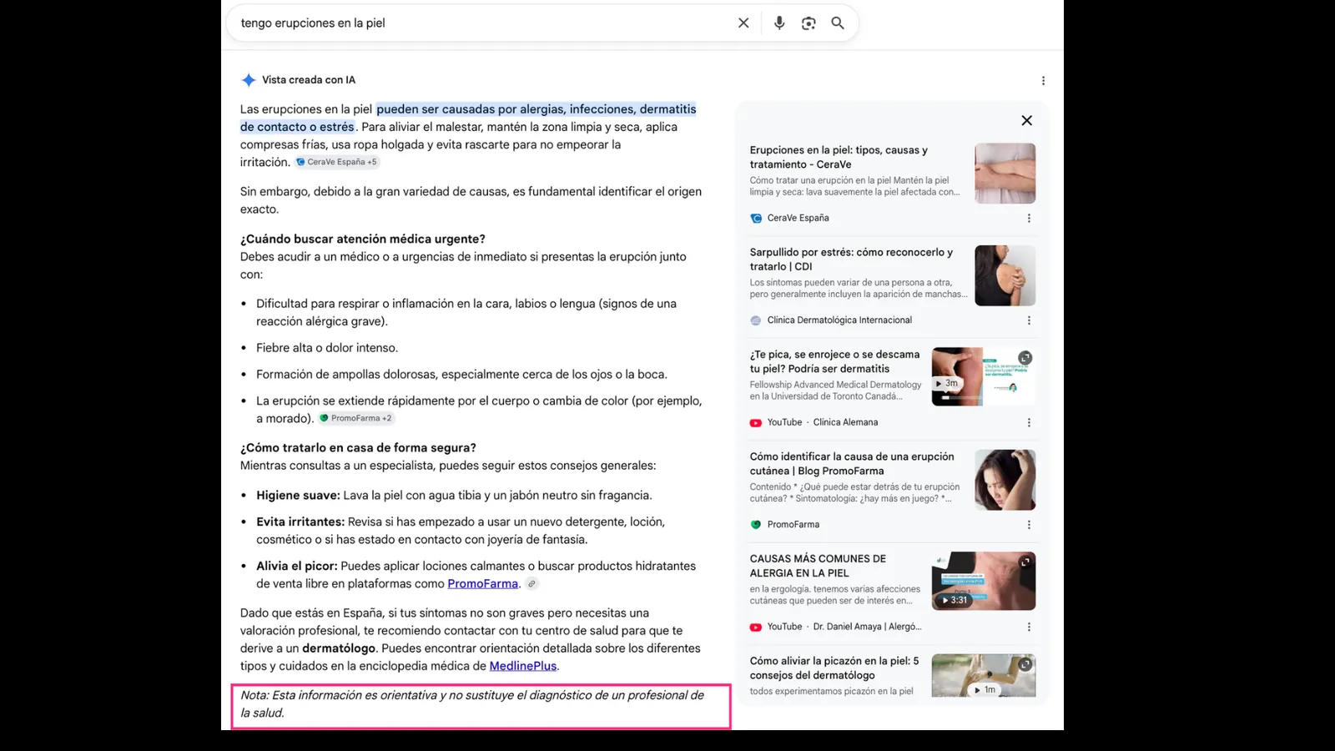Click the blue AI sparkle icon
Image resolution: width=1335 pixels, height=751 pixels.
(249, 80)
